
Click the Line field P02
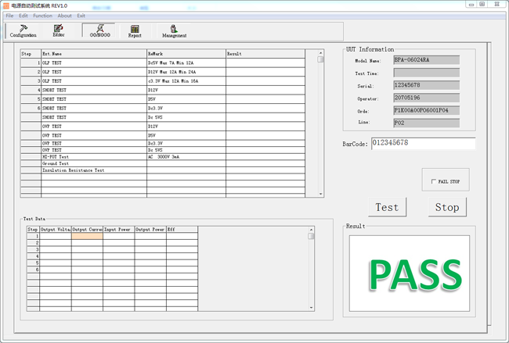pos(426,123)
